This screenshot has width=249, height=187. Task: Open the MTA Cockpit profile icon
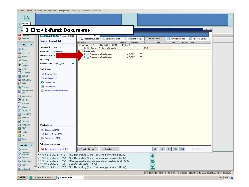click(x=19, y=64)
